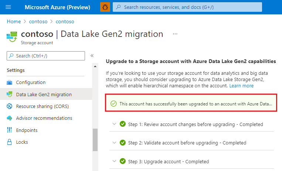Click the Advisor recommendations cloud icon
The width and height of the screenshot is (282, 171).
(10, 118)
